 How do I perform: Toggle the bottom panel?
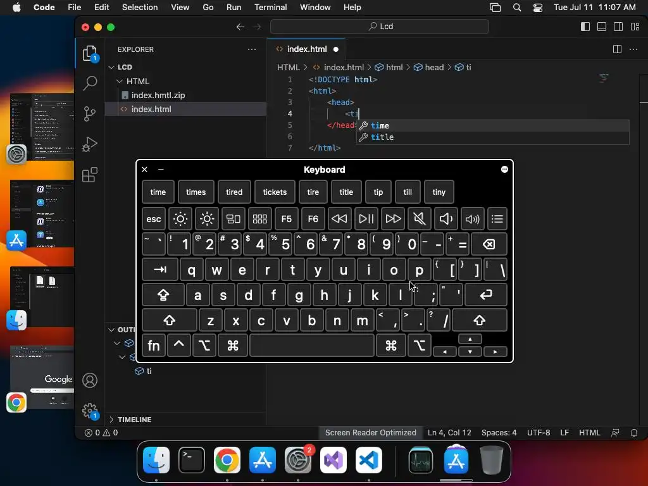602,27
